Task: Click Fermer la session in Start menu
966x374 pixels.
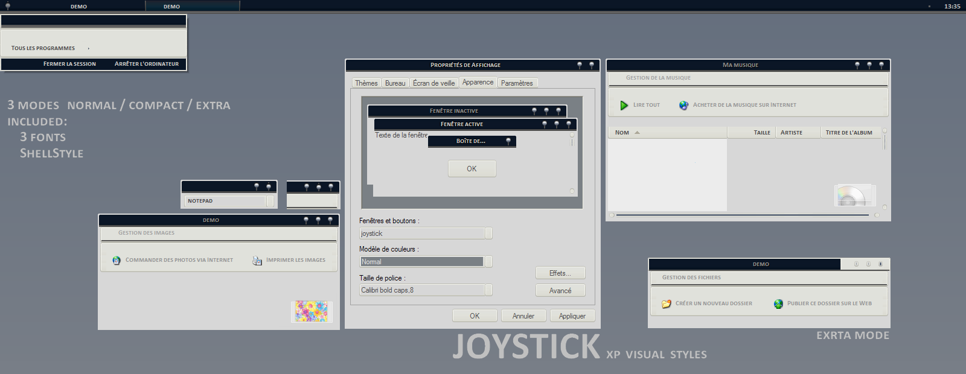Action: (x=69, y=64)
